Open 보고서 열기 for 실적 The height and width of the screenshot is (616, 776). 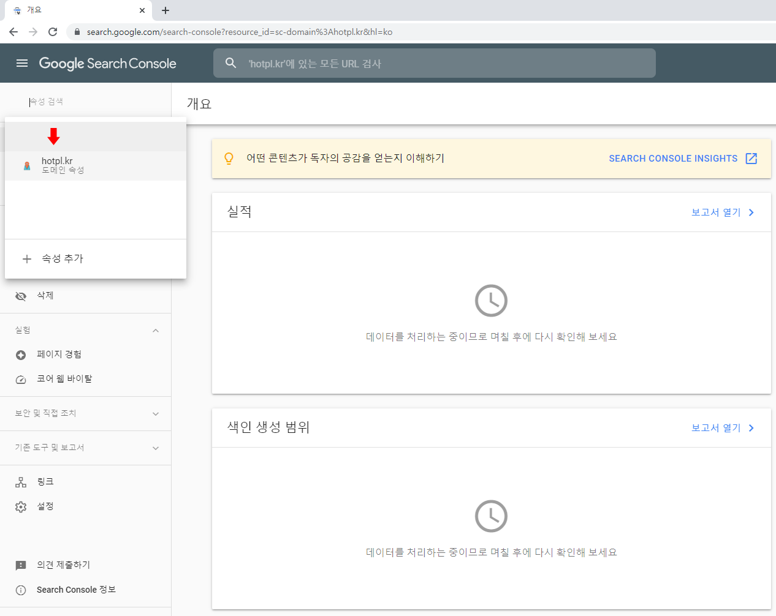(x=716, y=212)
